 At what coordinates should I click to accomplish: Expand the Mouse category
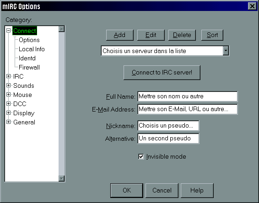[8, 94]
